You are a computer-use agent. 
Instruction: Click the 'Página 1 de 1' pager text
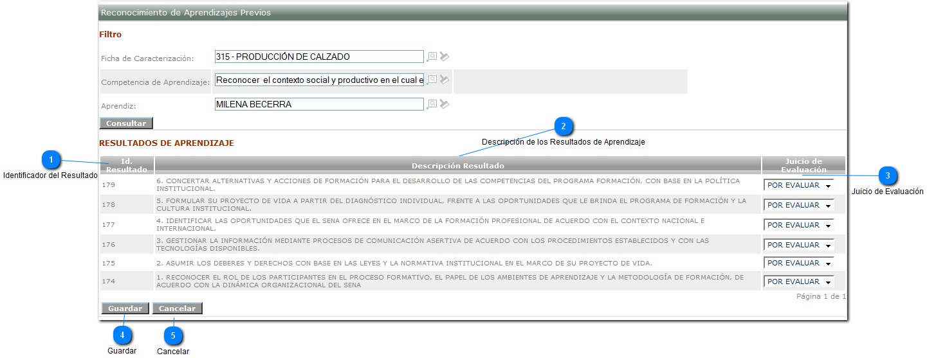pyautogui.click(x=821, y=296)
